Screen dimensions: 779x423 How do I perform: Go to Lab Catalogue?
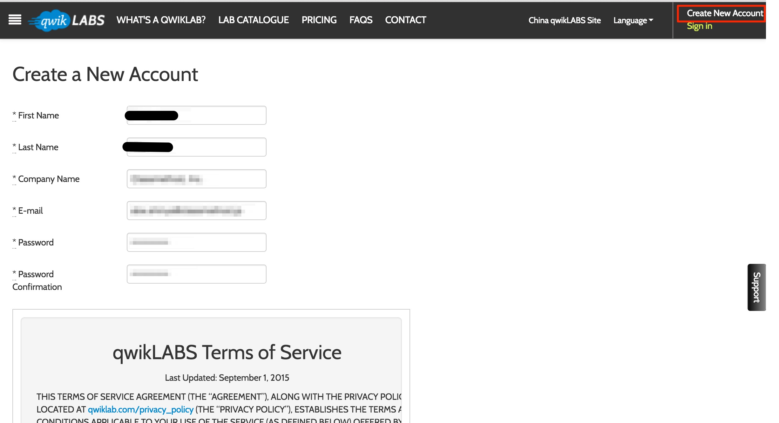254,20
